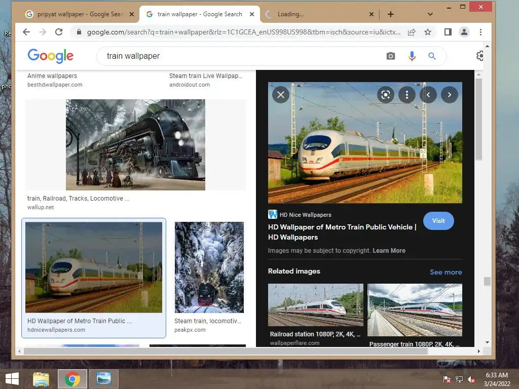519x389 pixels.
Task: Open the Chrome profile avatar
Action: point(464,32)
